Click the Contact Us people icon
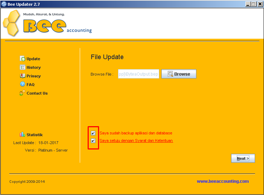 [x=23, y=93]
